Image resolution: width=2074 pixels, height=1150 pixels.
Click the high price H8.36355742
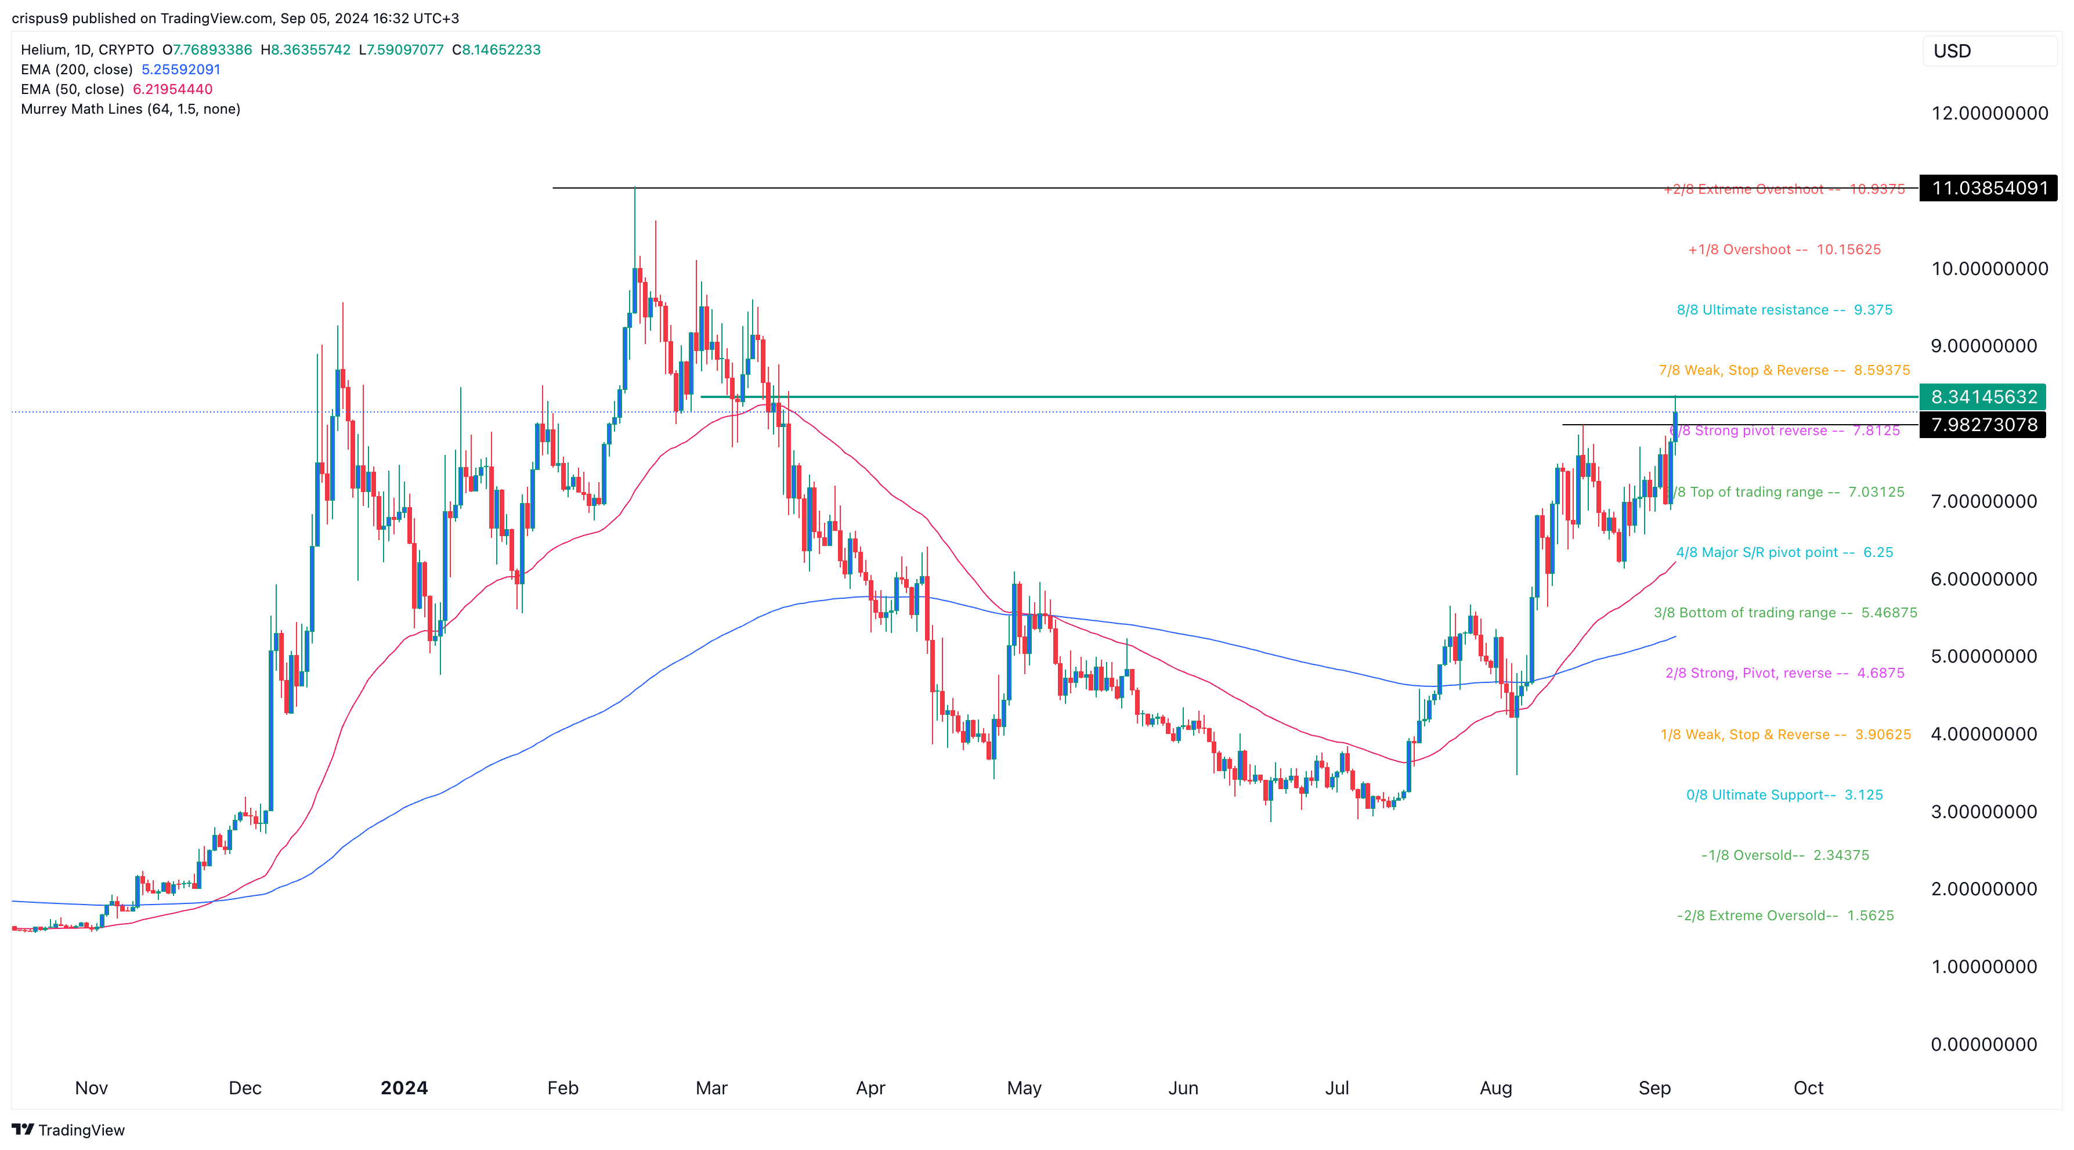(x=306, y=50)
